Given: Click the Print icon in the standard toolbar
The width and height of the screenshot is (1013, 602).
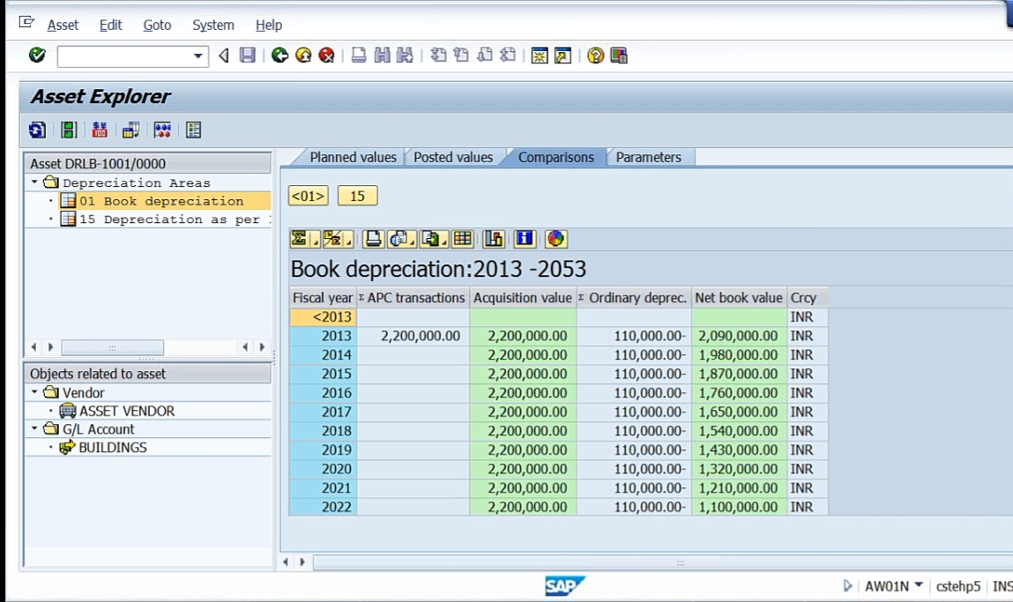Looking at the screenshot, I should pyautogui.click(x=359, y=56).
